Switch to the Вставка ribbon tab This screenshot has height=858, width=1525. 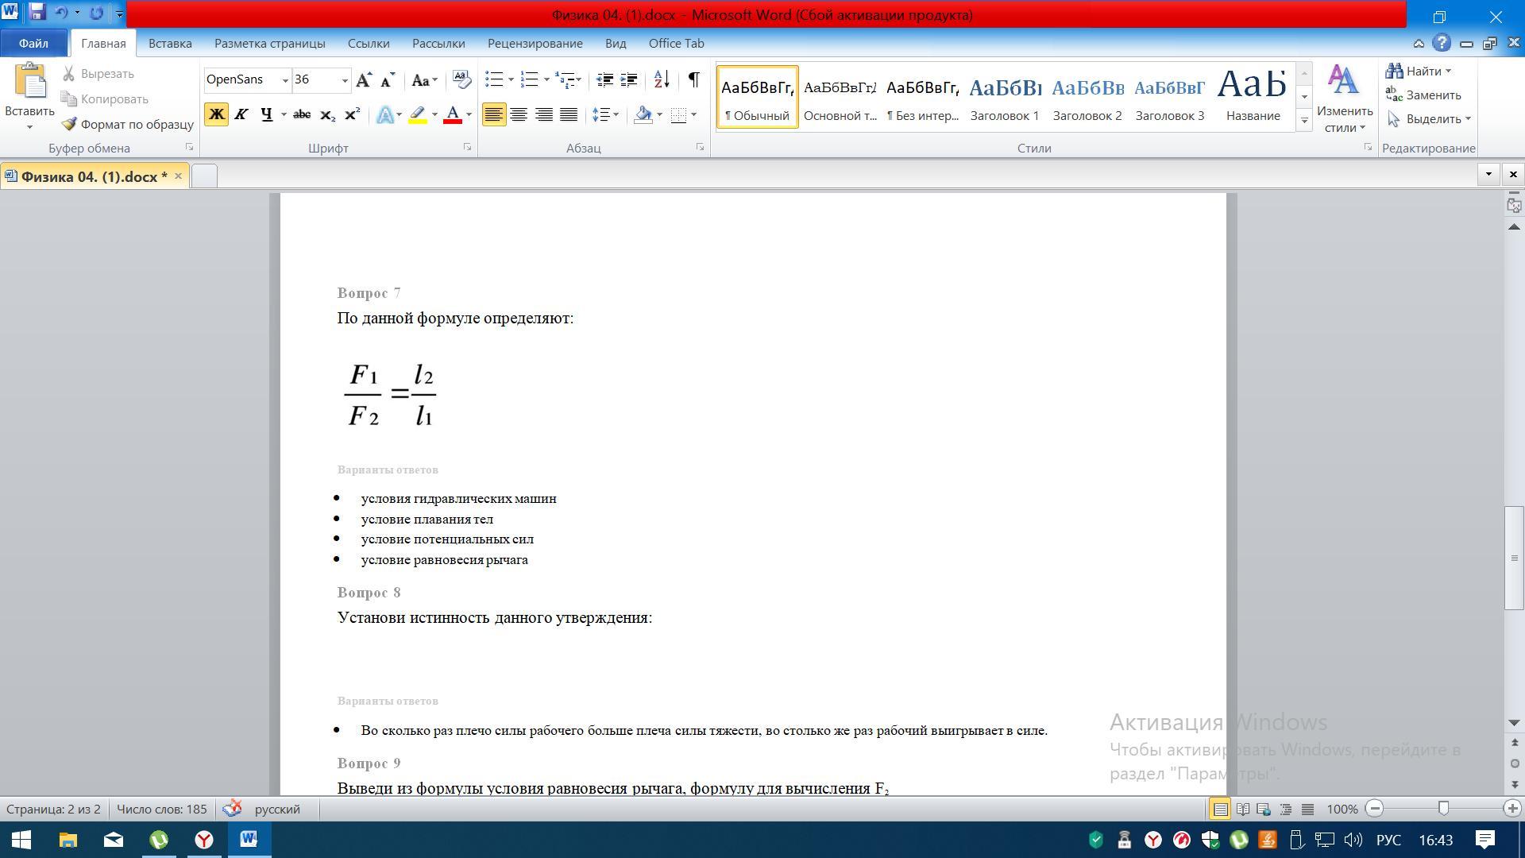click(x=170, y=43)
